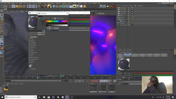Toggle the Round edges channel checkbox
176x99 pixels.
pyautogui.click(x=38, y=59)
